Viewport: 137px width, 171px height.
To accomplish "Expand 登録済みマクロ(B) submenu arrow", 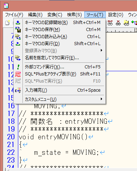I will click(102, 50).
